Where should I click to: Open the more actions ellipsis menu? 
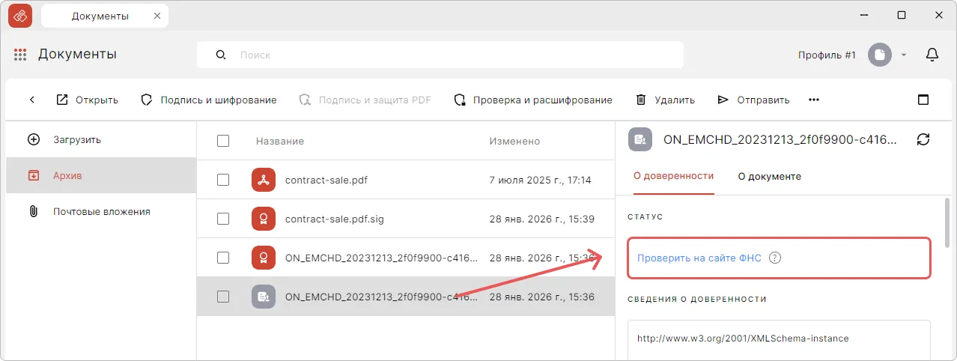(814, 100)
